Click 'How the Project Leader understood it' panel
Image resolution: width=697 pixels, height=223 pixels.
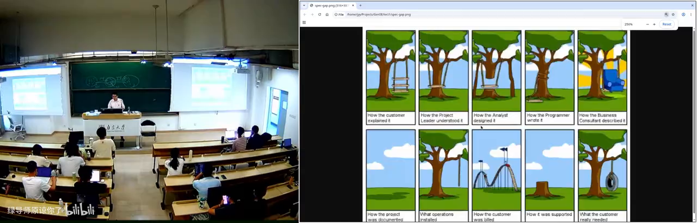coord(443,77)
